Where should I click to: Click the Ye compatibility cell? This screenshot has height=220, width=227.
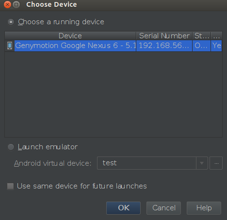(x=216, y=46)
